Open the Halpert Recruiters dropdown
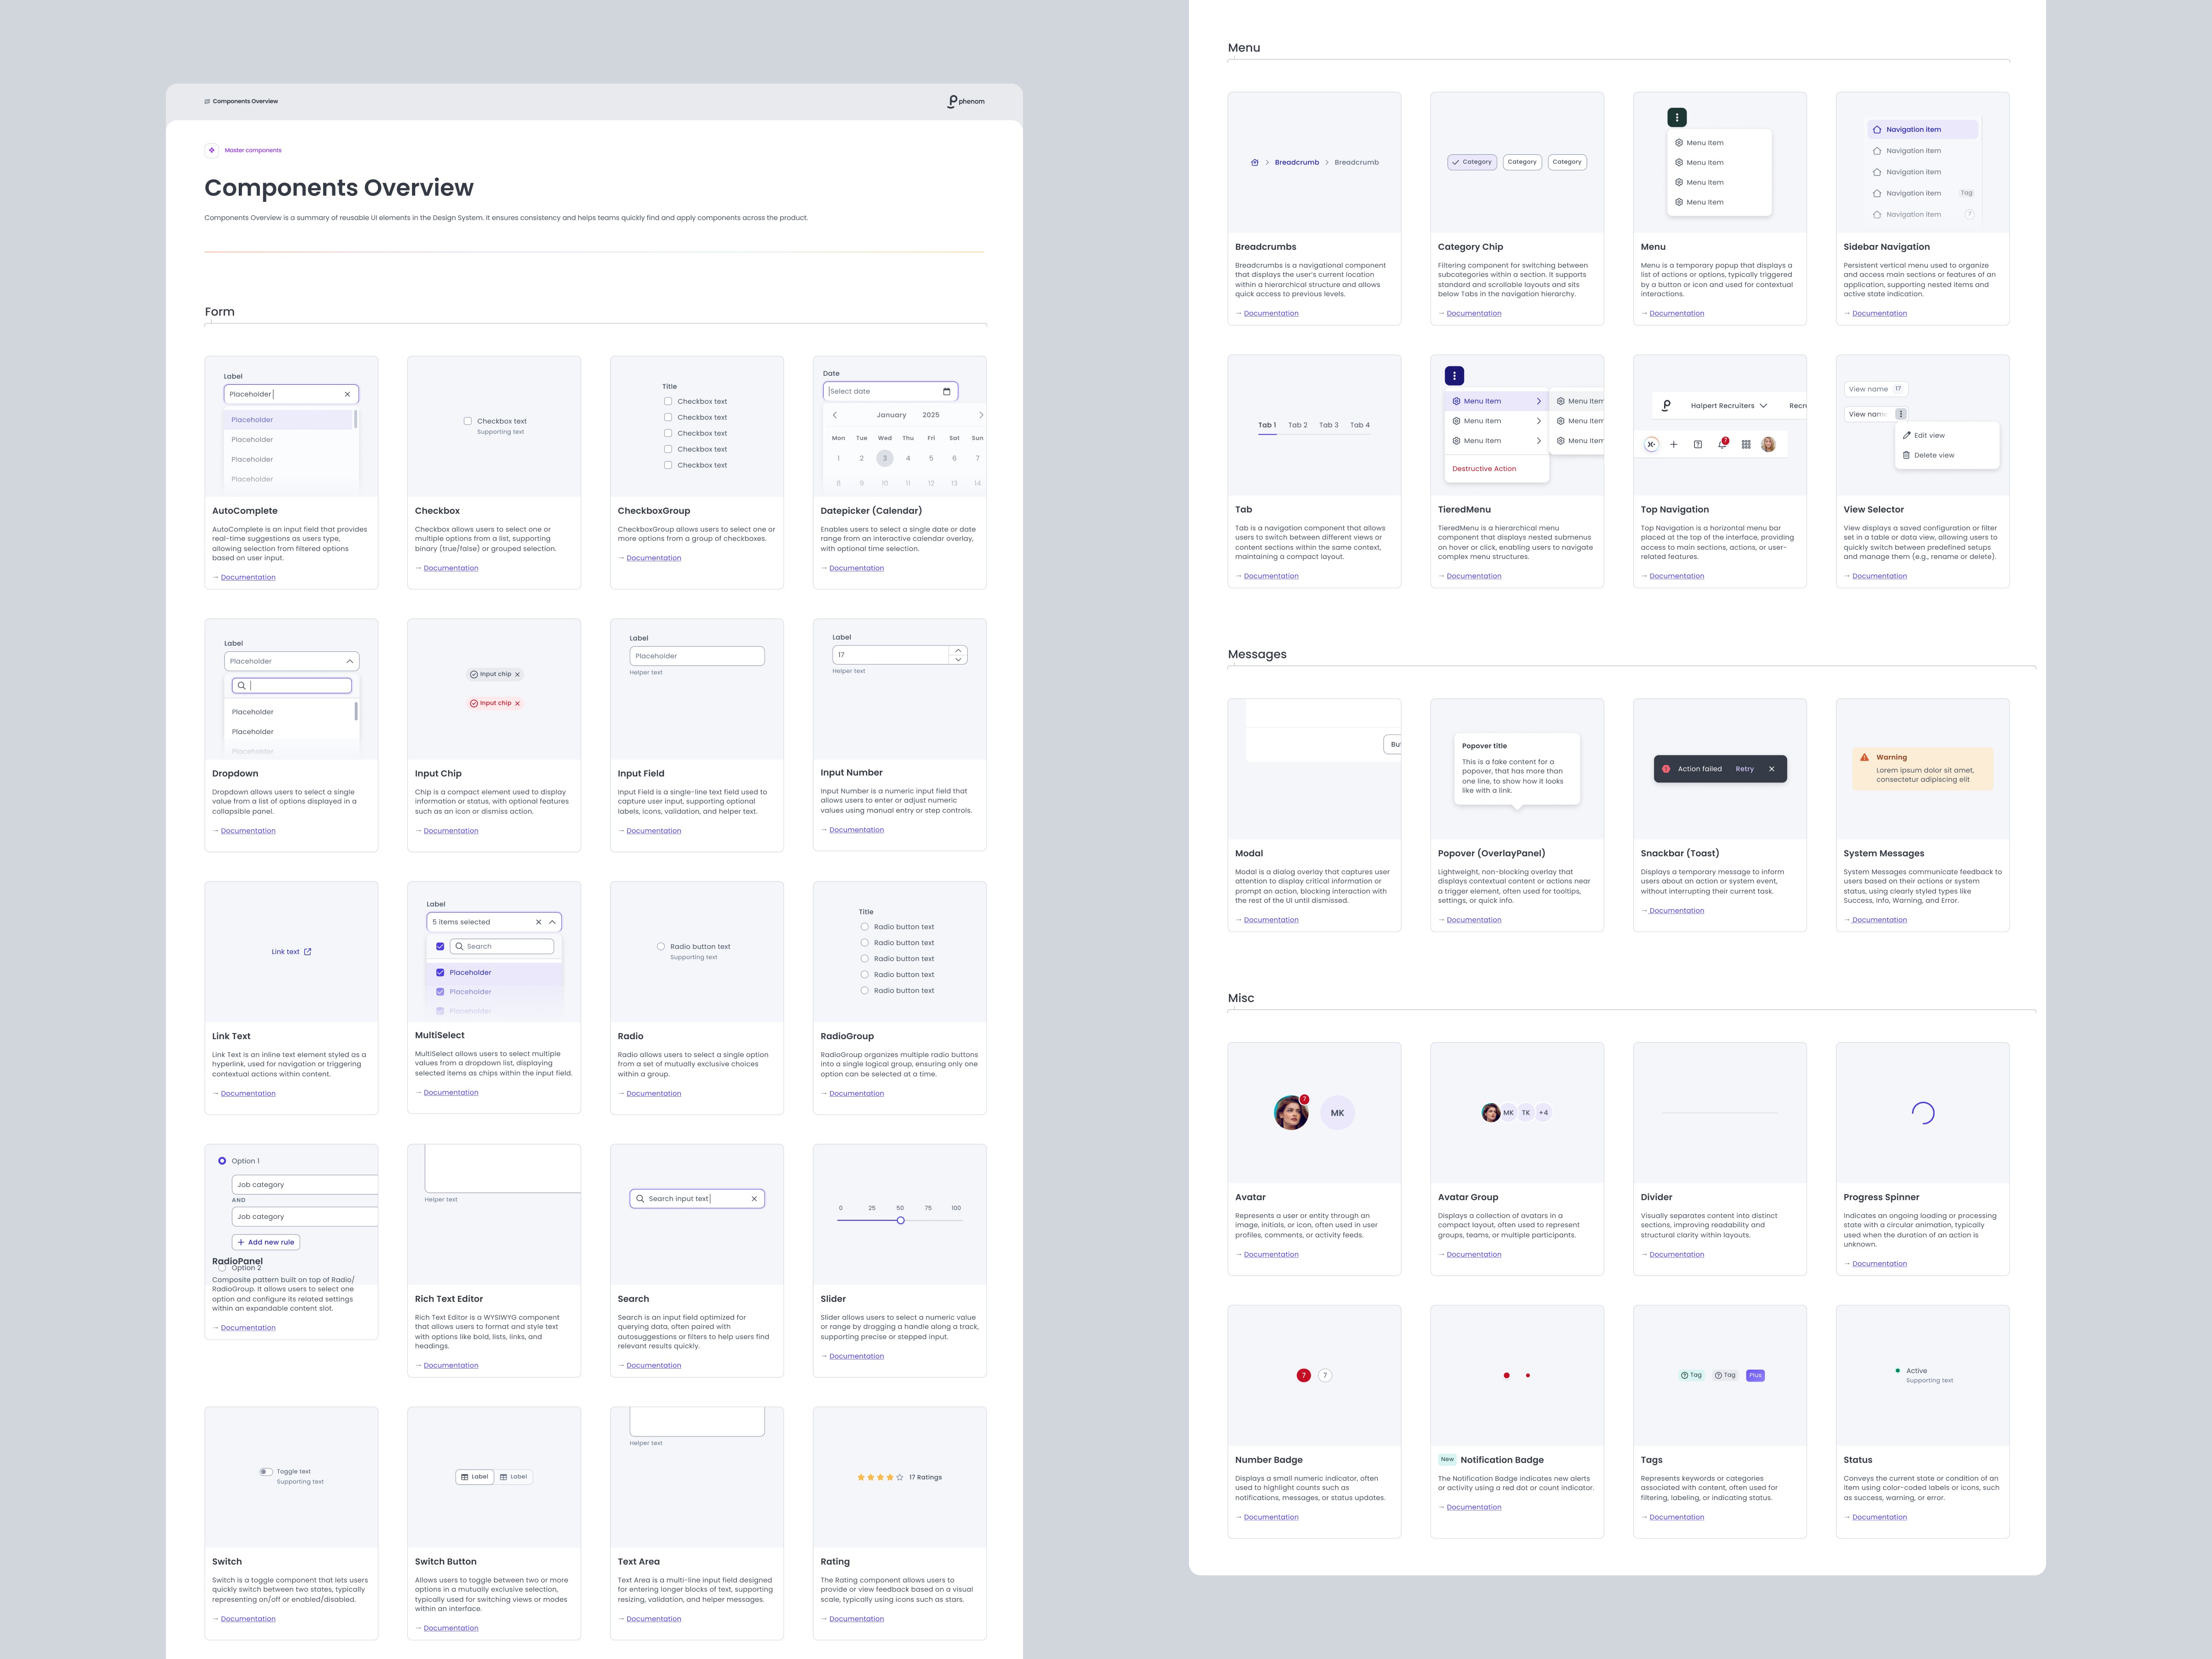 [x=1729, y=406]
